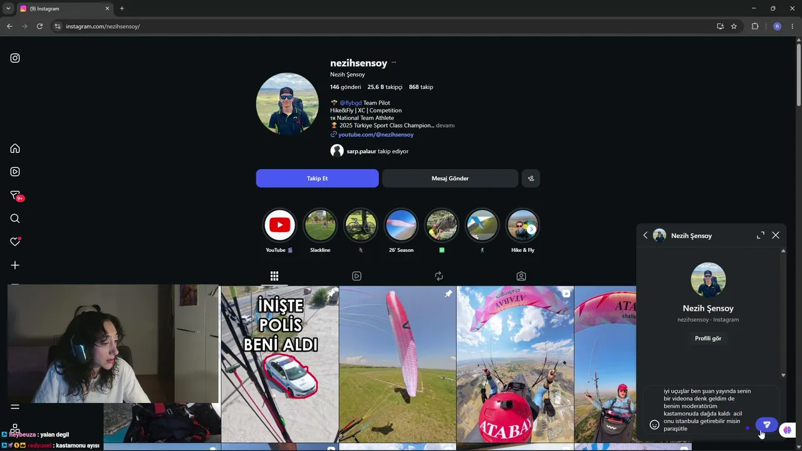Open the youtube.com/@nezihsensoy link
Image resolution: width=802 pixels, height=451 pixels.
[375, 135]
